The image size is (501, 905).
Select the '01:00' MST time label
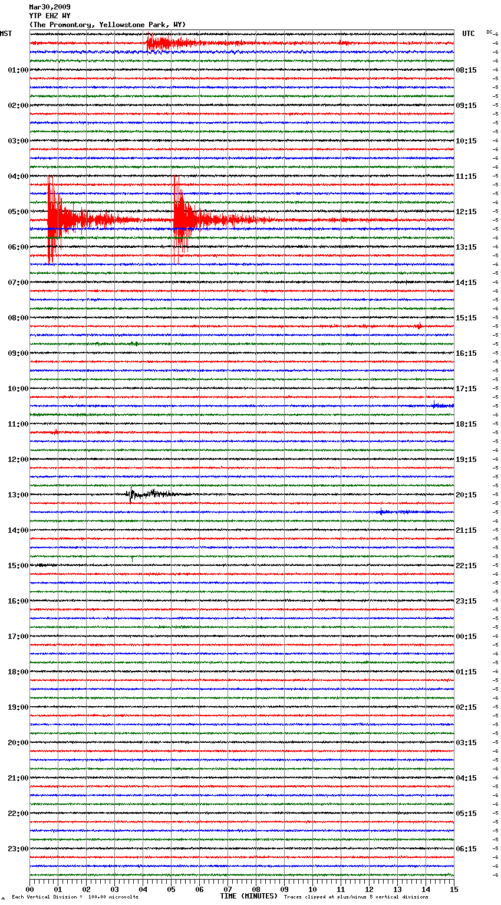18,70
